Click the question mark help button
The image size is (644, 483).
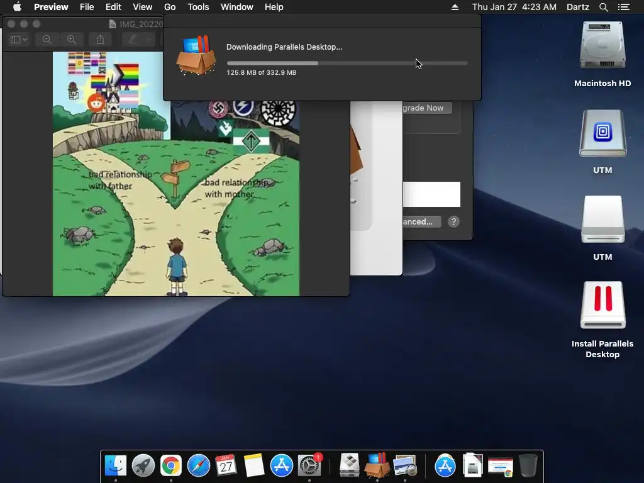453,222
